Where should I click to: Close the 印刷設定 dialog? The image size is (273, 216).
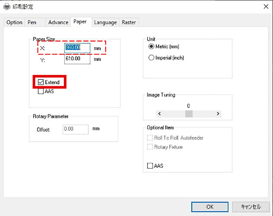(266, 7)
